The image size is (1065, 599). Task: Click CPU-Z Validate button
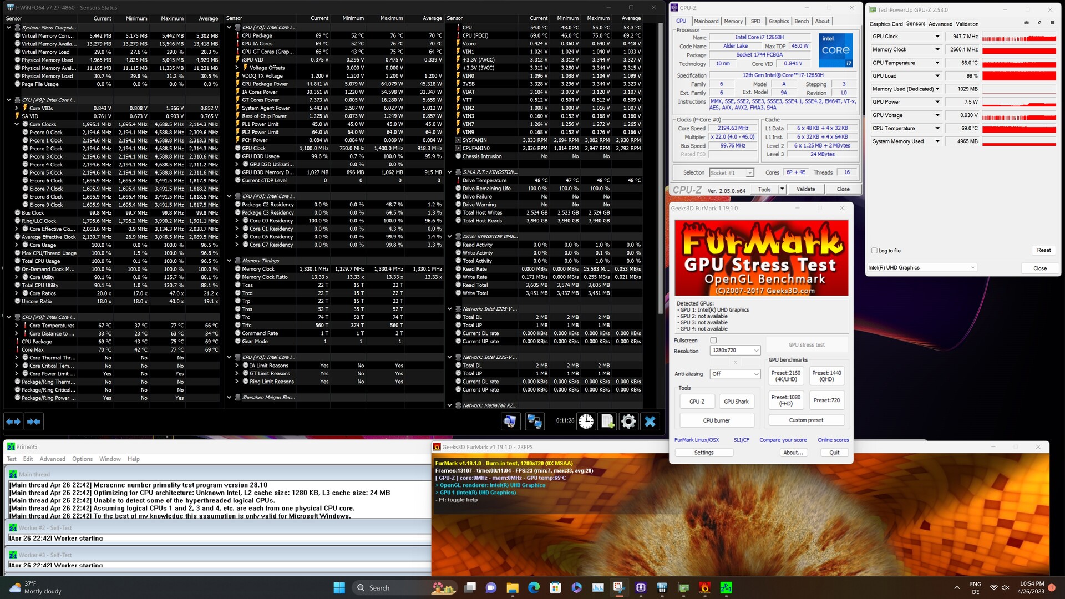point(806,189)
